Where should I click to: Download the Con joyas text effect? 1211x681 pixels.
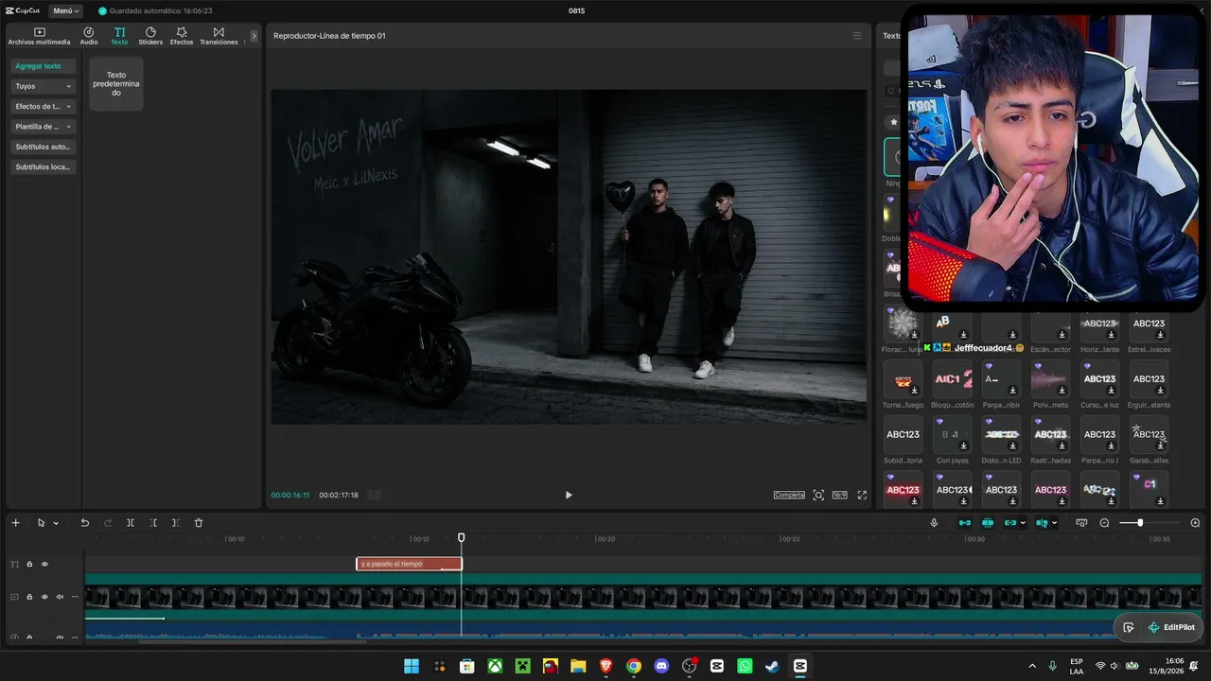coord(964,445)
